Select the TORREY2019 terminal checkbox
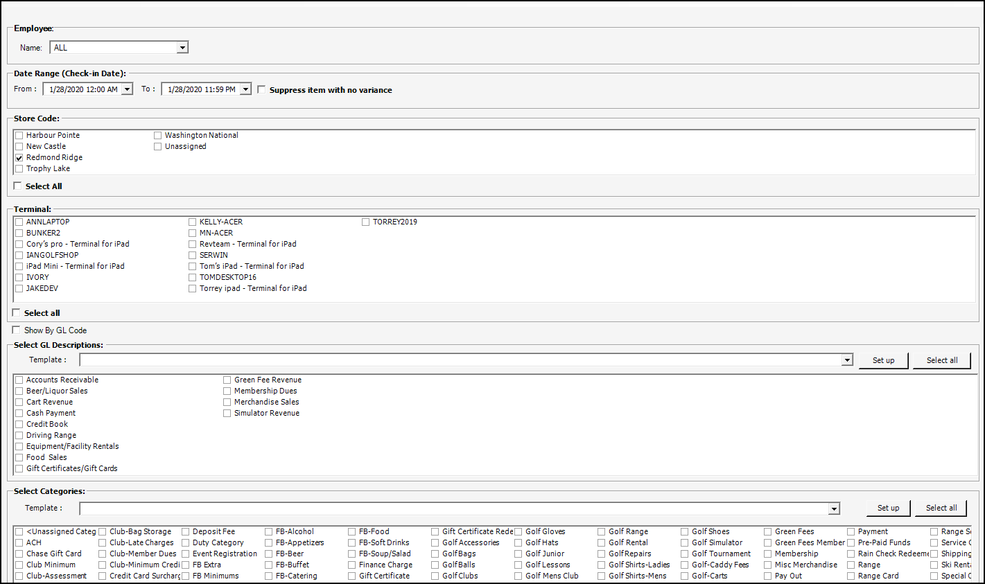985x584 pixels. point(366,222)
